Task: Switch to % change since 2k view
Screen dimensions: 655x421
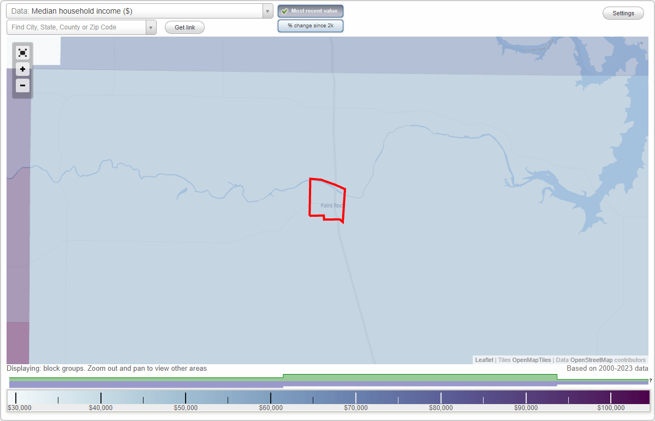Action: click(x=310, y=25)
